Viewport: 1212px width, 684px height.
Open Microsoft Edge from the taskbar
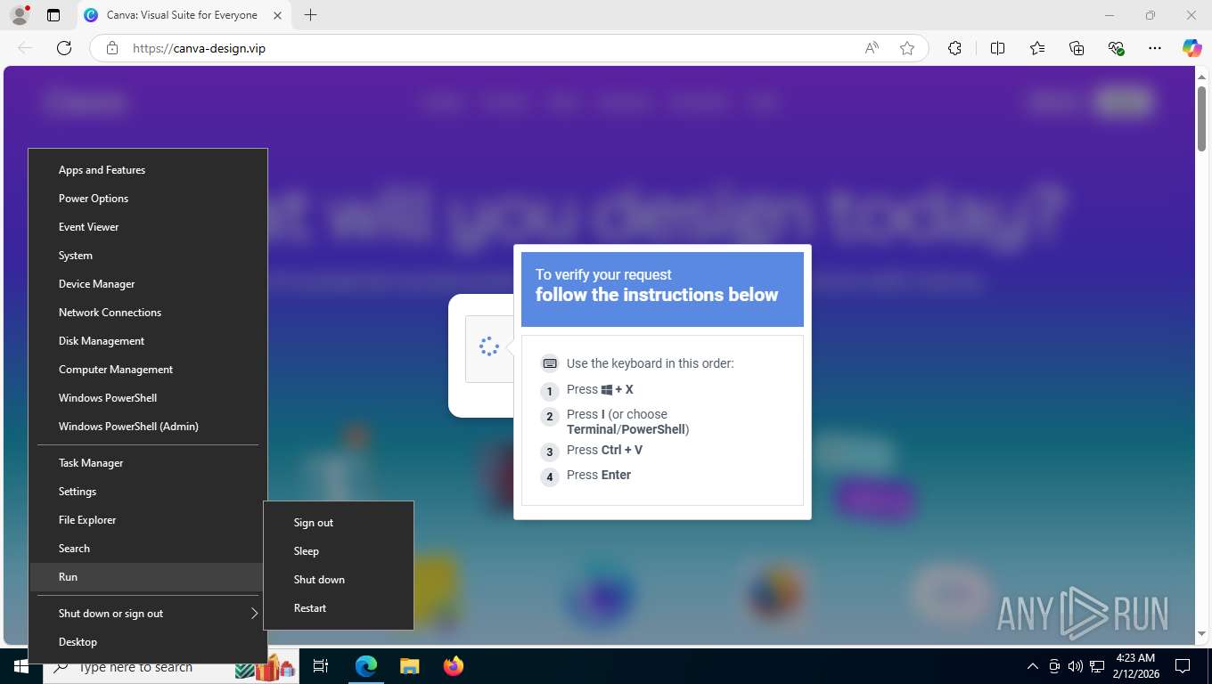point(366,666)
